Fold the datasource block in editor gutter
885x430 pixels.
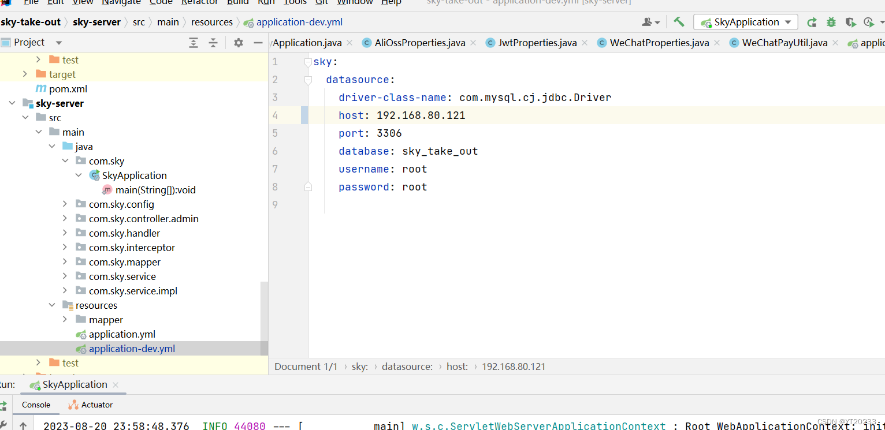tap(308, 80)
